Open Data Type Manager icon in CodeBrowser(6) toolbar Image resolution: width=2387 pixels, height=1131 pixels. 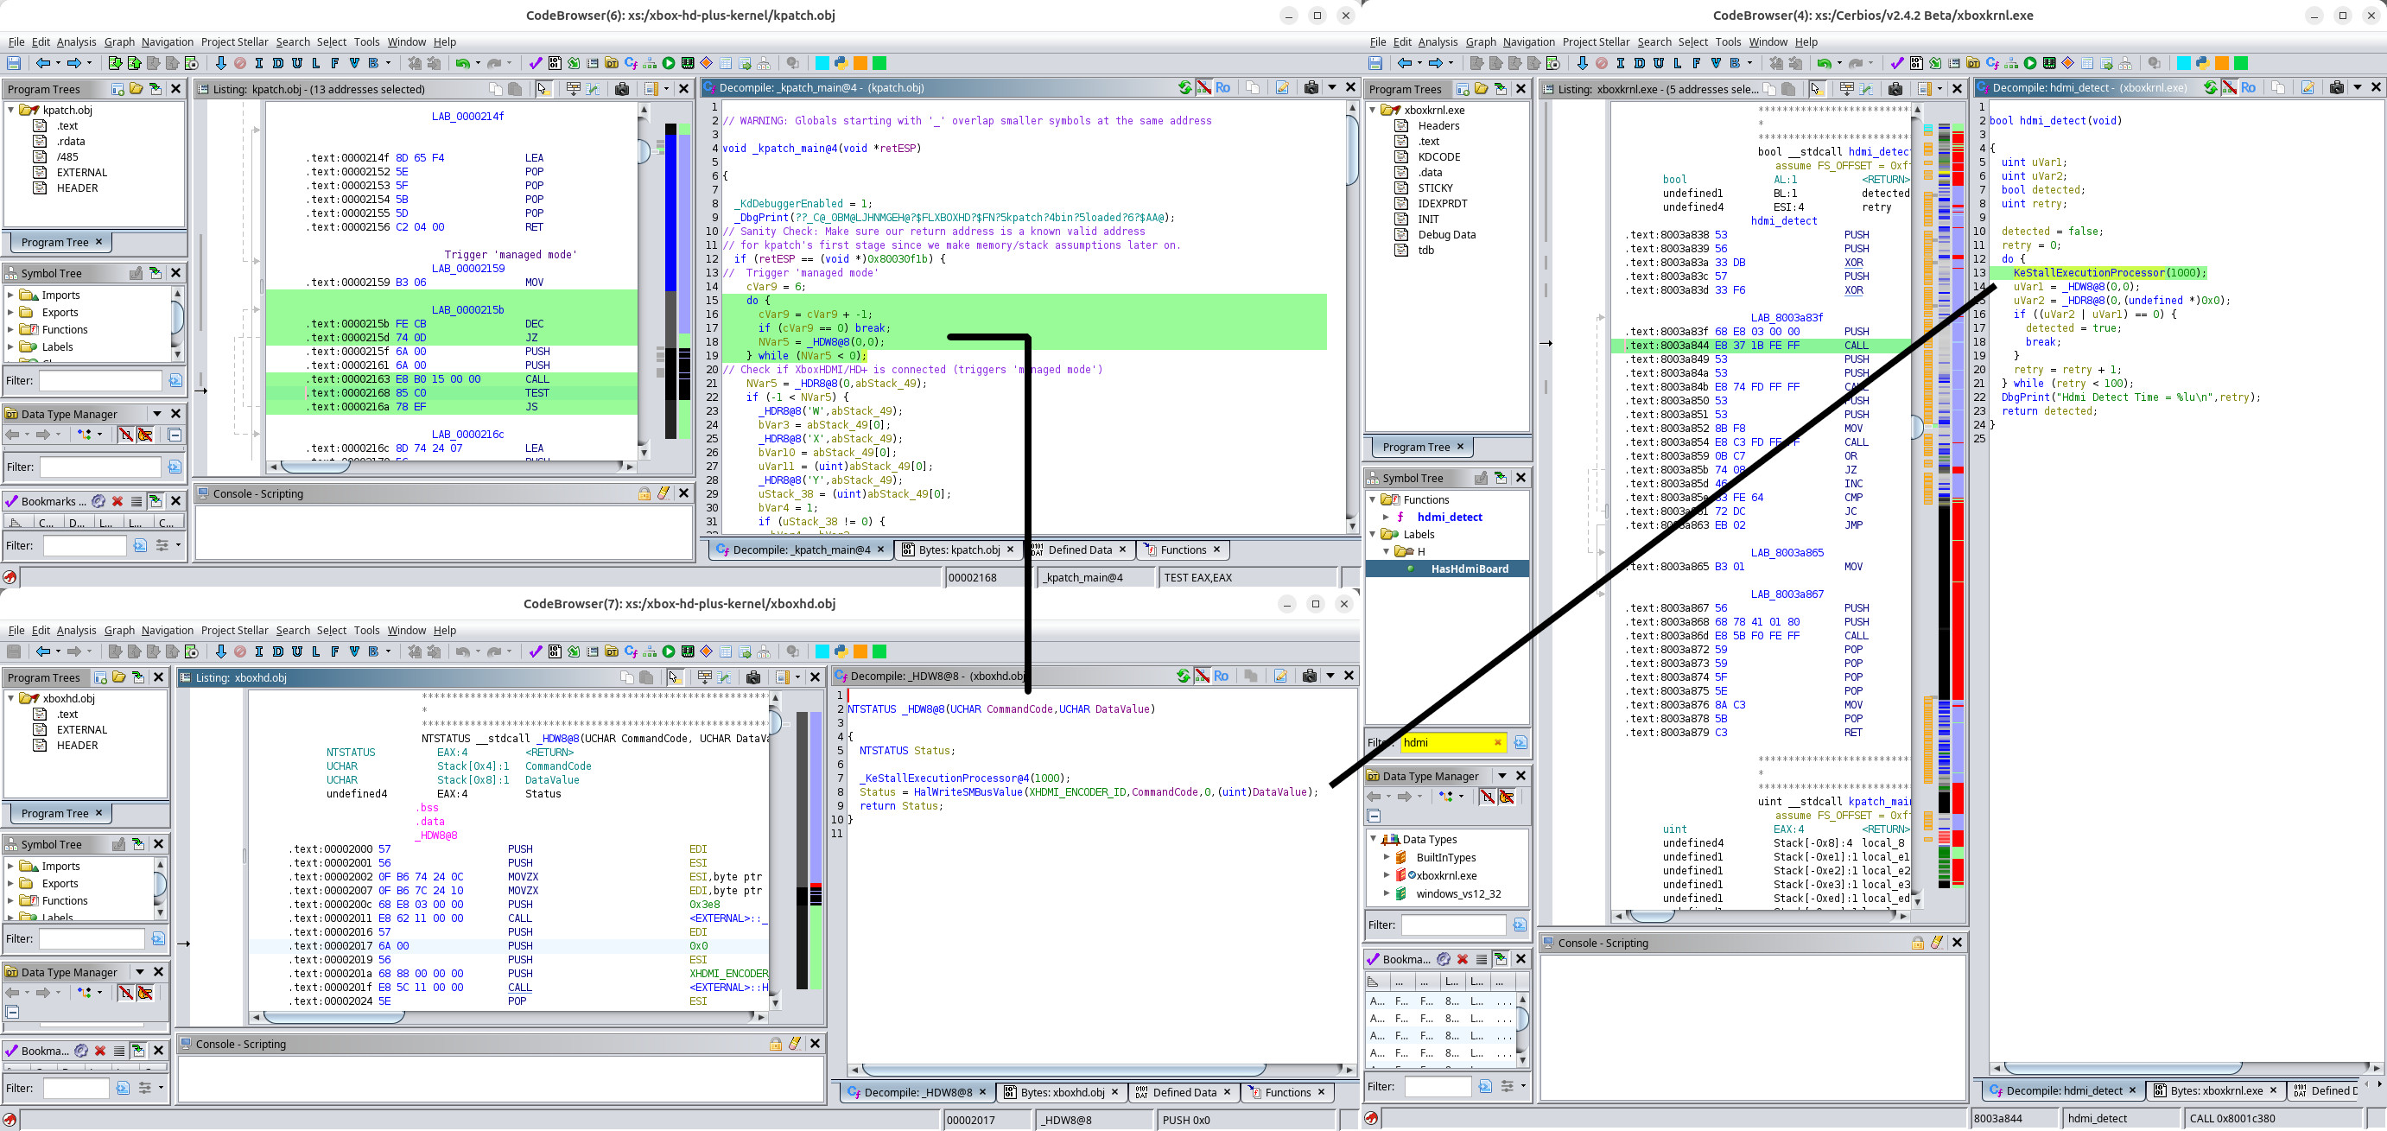[612, 63]
